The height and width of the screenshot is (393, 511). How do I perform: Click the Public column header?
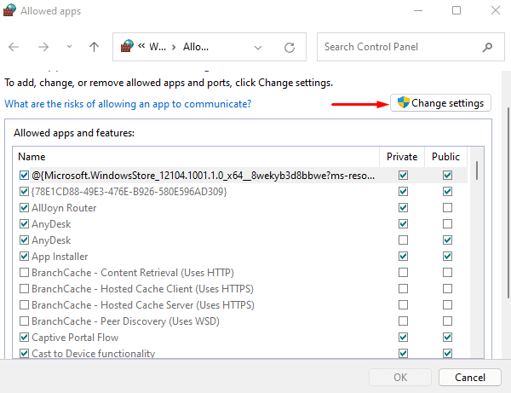coord(445,157)
